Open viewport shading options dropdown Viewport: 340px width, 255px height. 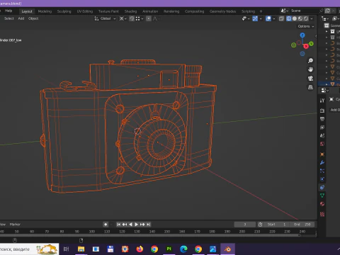(x=312, y=18)
